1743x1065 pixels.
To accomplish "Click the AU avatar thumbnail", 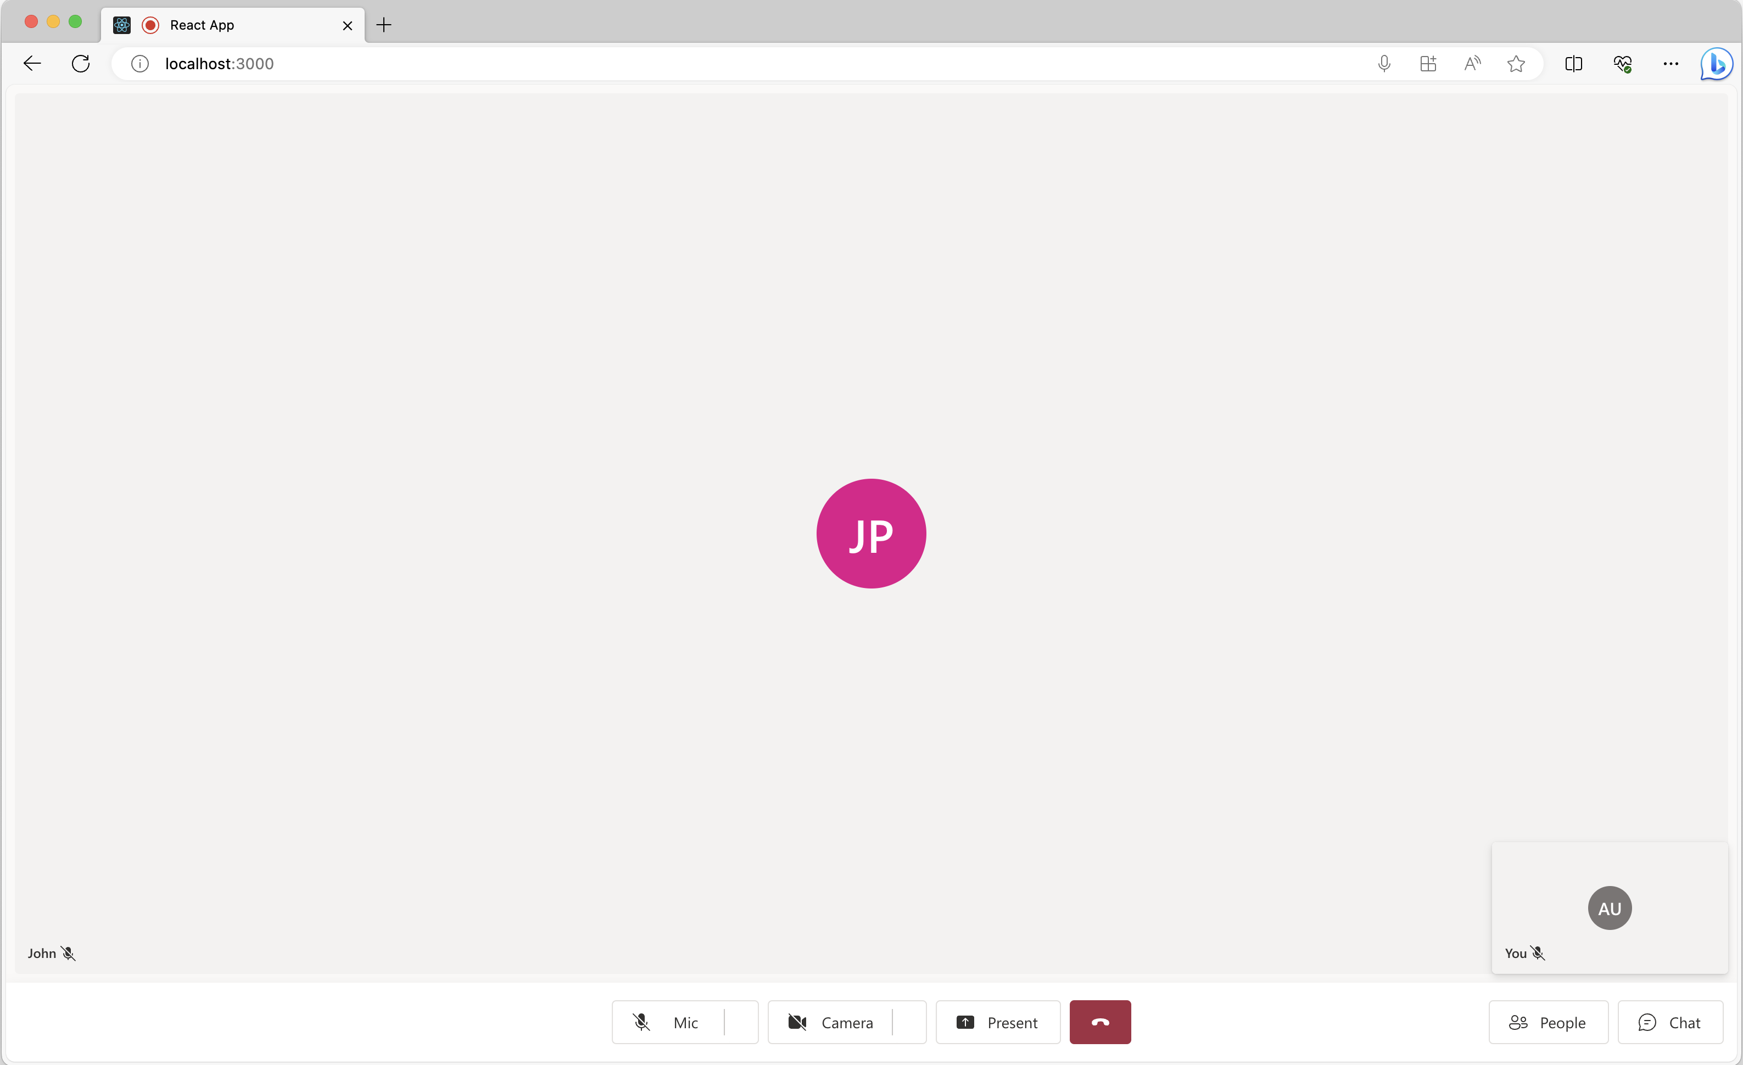I will pos(1610,907).
